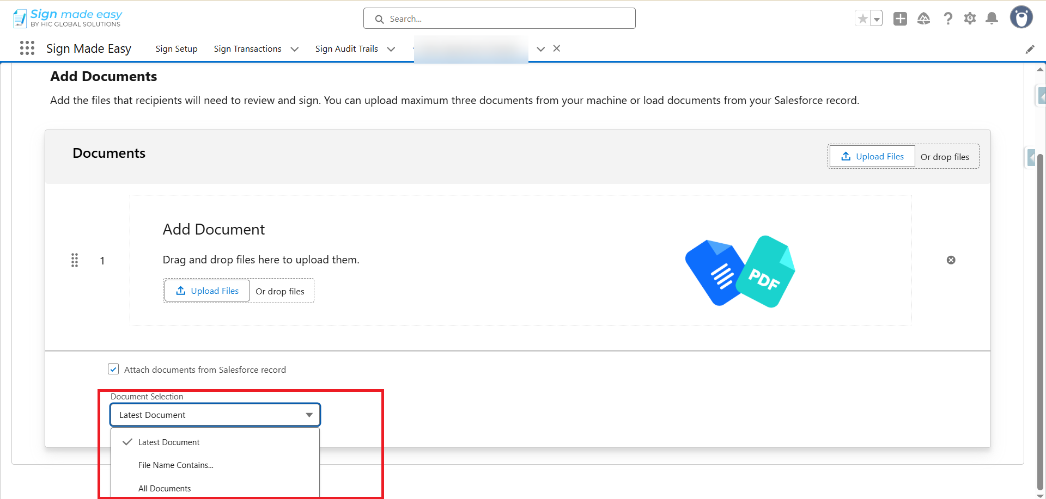Choose File Name Contains... option
The height and width of the screenshot is (499, 1046).
click(x=215, y=465)
